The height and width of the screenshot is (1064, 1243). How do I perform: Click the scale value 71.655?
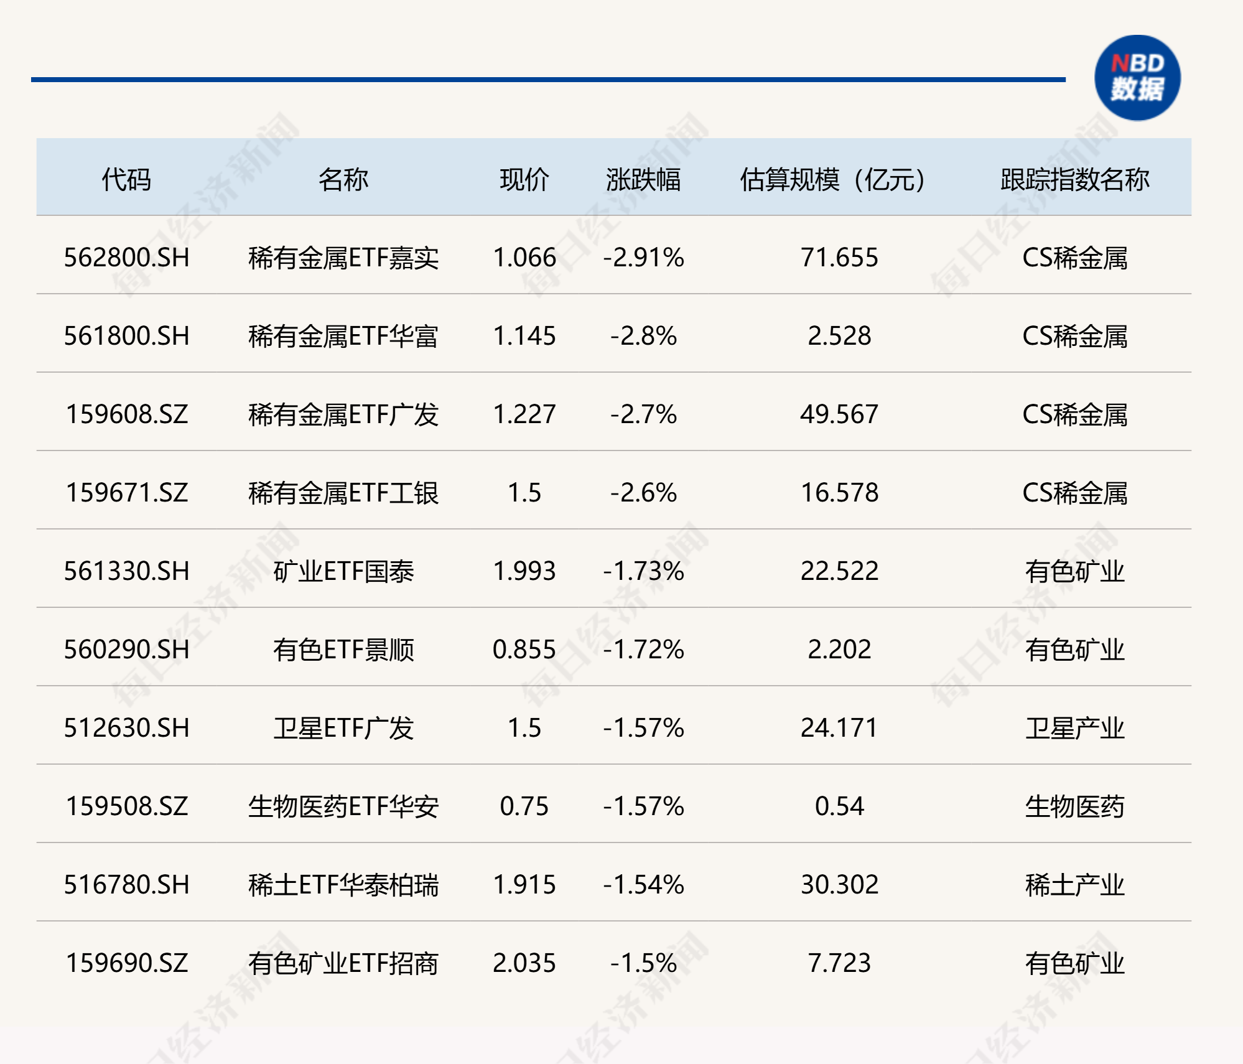839,258
